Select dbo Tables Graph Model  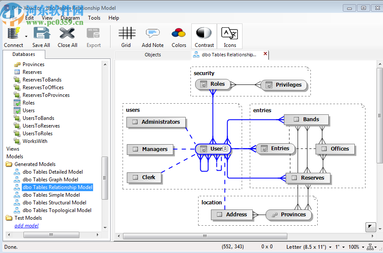(50, 180)
